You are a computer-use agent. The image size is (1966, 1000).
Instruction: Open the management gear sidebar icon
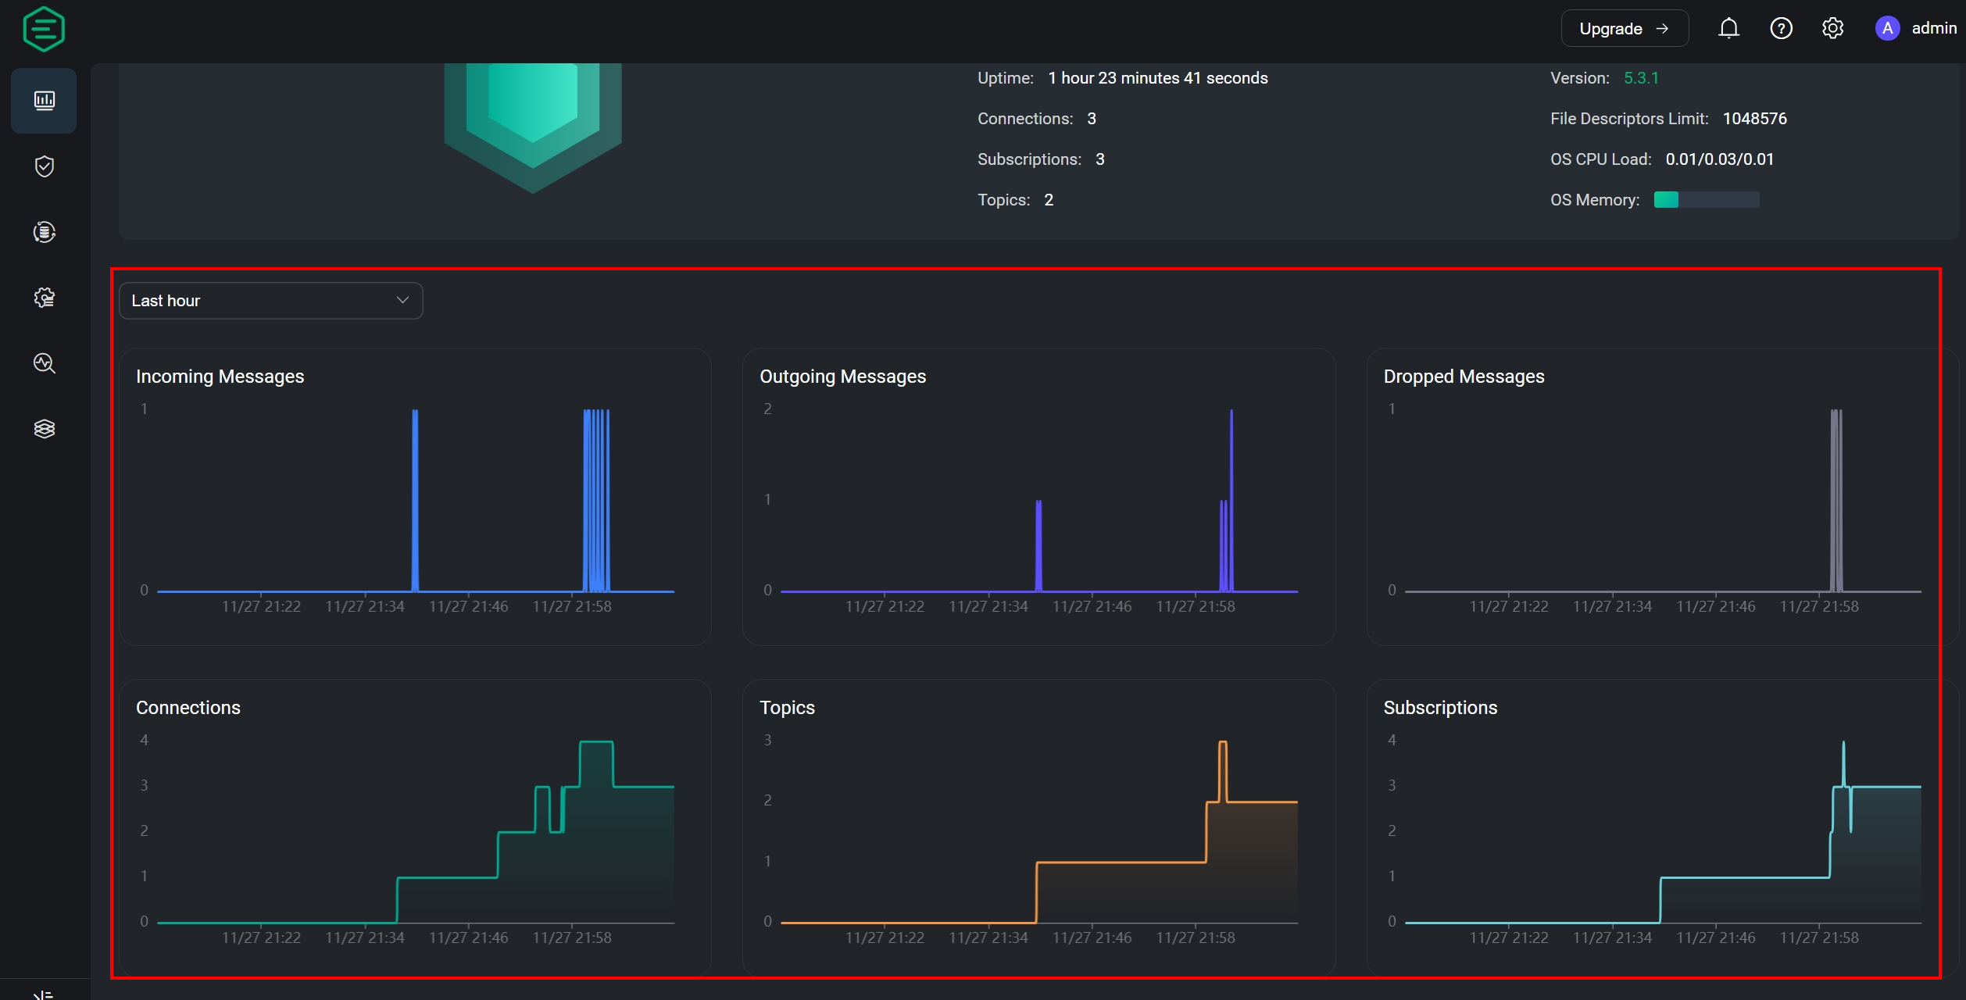tap(44, 298)
